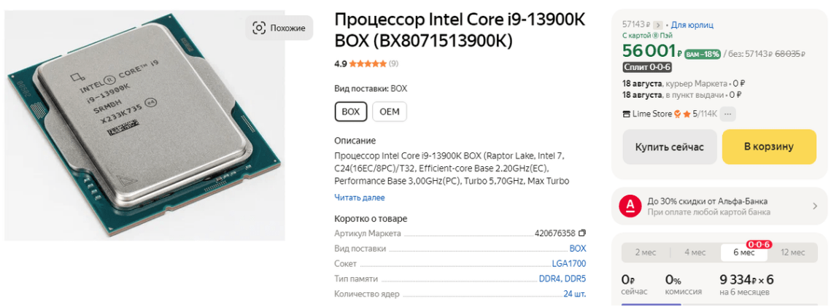The width and height of the screenshot is (831, 307).
Task: Click the seller's orange star rating icon
Action: pyautogui.click(x=687, y=114)
